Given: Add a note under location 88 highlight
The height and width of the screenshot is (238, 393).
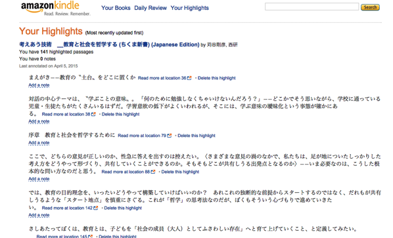Looking at the screenshot, I should coord(39,179).
